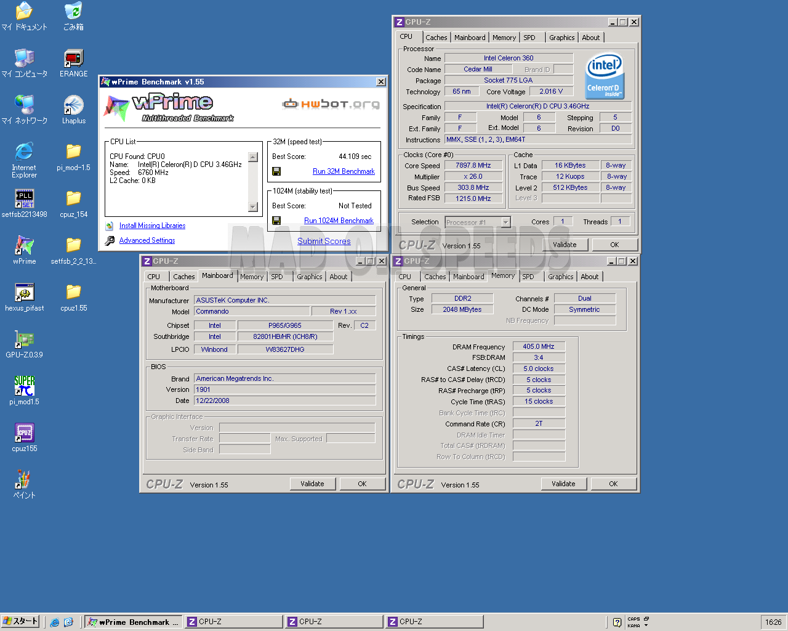Click the Advanced Settings wrench icon
The image size is (788, 631).
110,241
